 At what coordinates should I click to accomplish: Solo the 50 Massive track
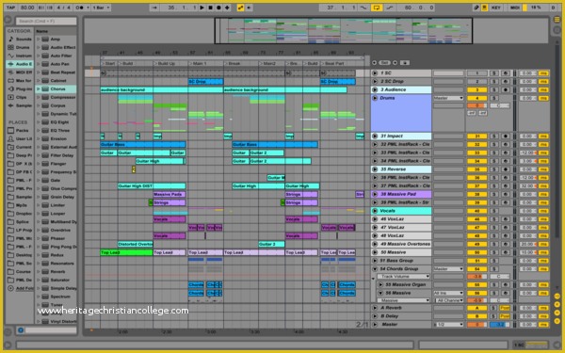(494, 252)
